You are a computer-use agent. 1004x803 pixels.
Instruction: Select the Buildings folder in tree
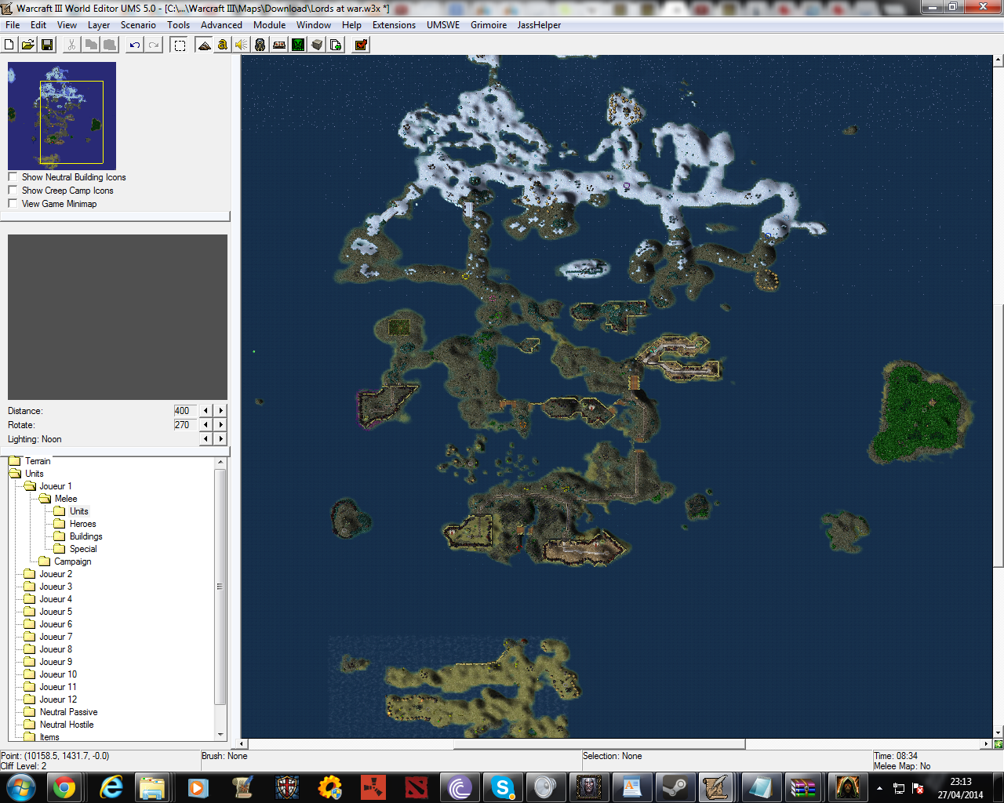click(85, 536)
